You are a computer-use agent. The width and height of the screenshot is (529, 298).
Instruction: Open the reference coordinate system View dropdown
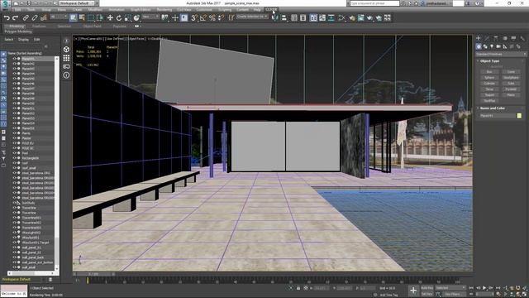[x=150, y=17]
